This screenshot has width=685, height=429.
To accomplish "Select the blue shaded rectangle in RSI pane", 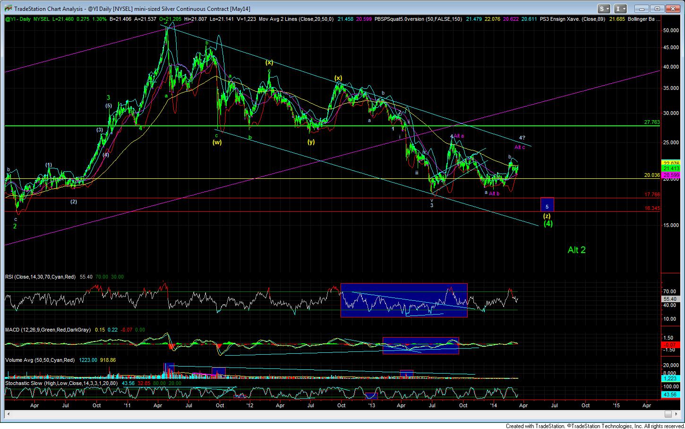I will 404,300.
